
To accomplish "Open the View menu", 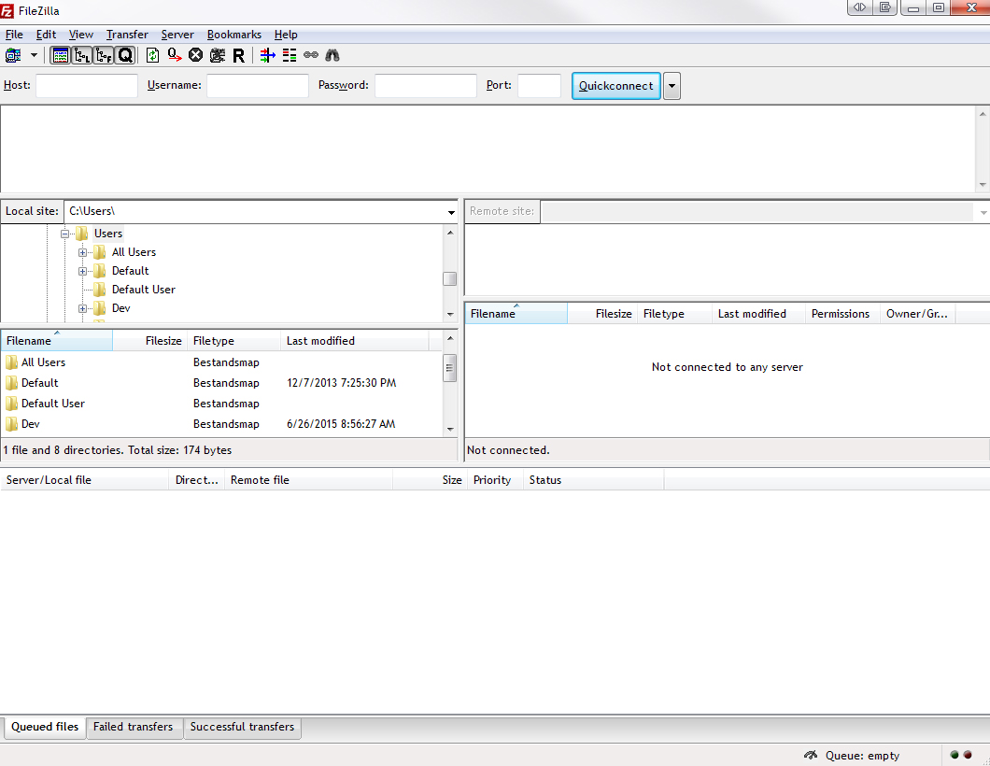I will [81, 35].
